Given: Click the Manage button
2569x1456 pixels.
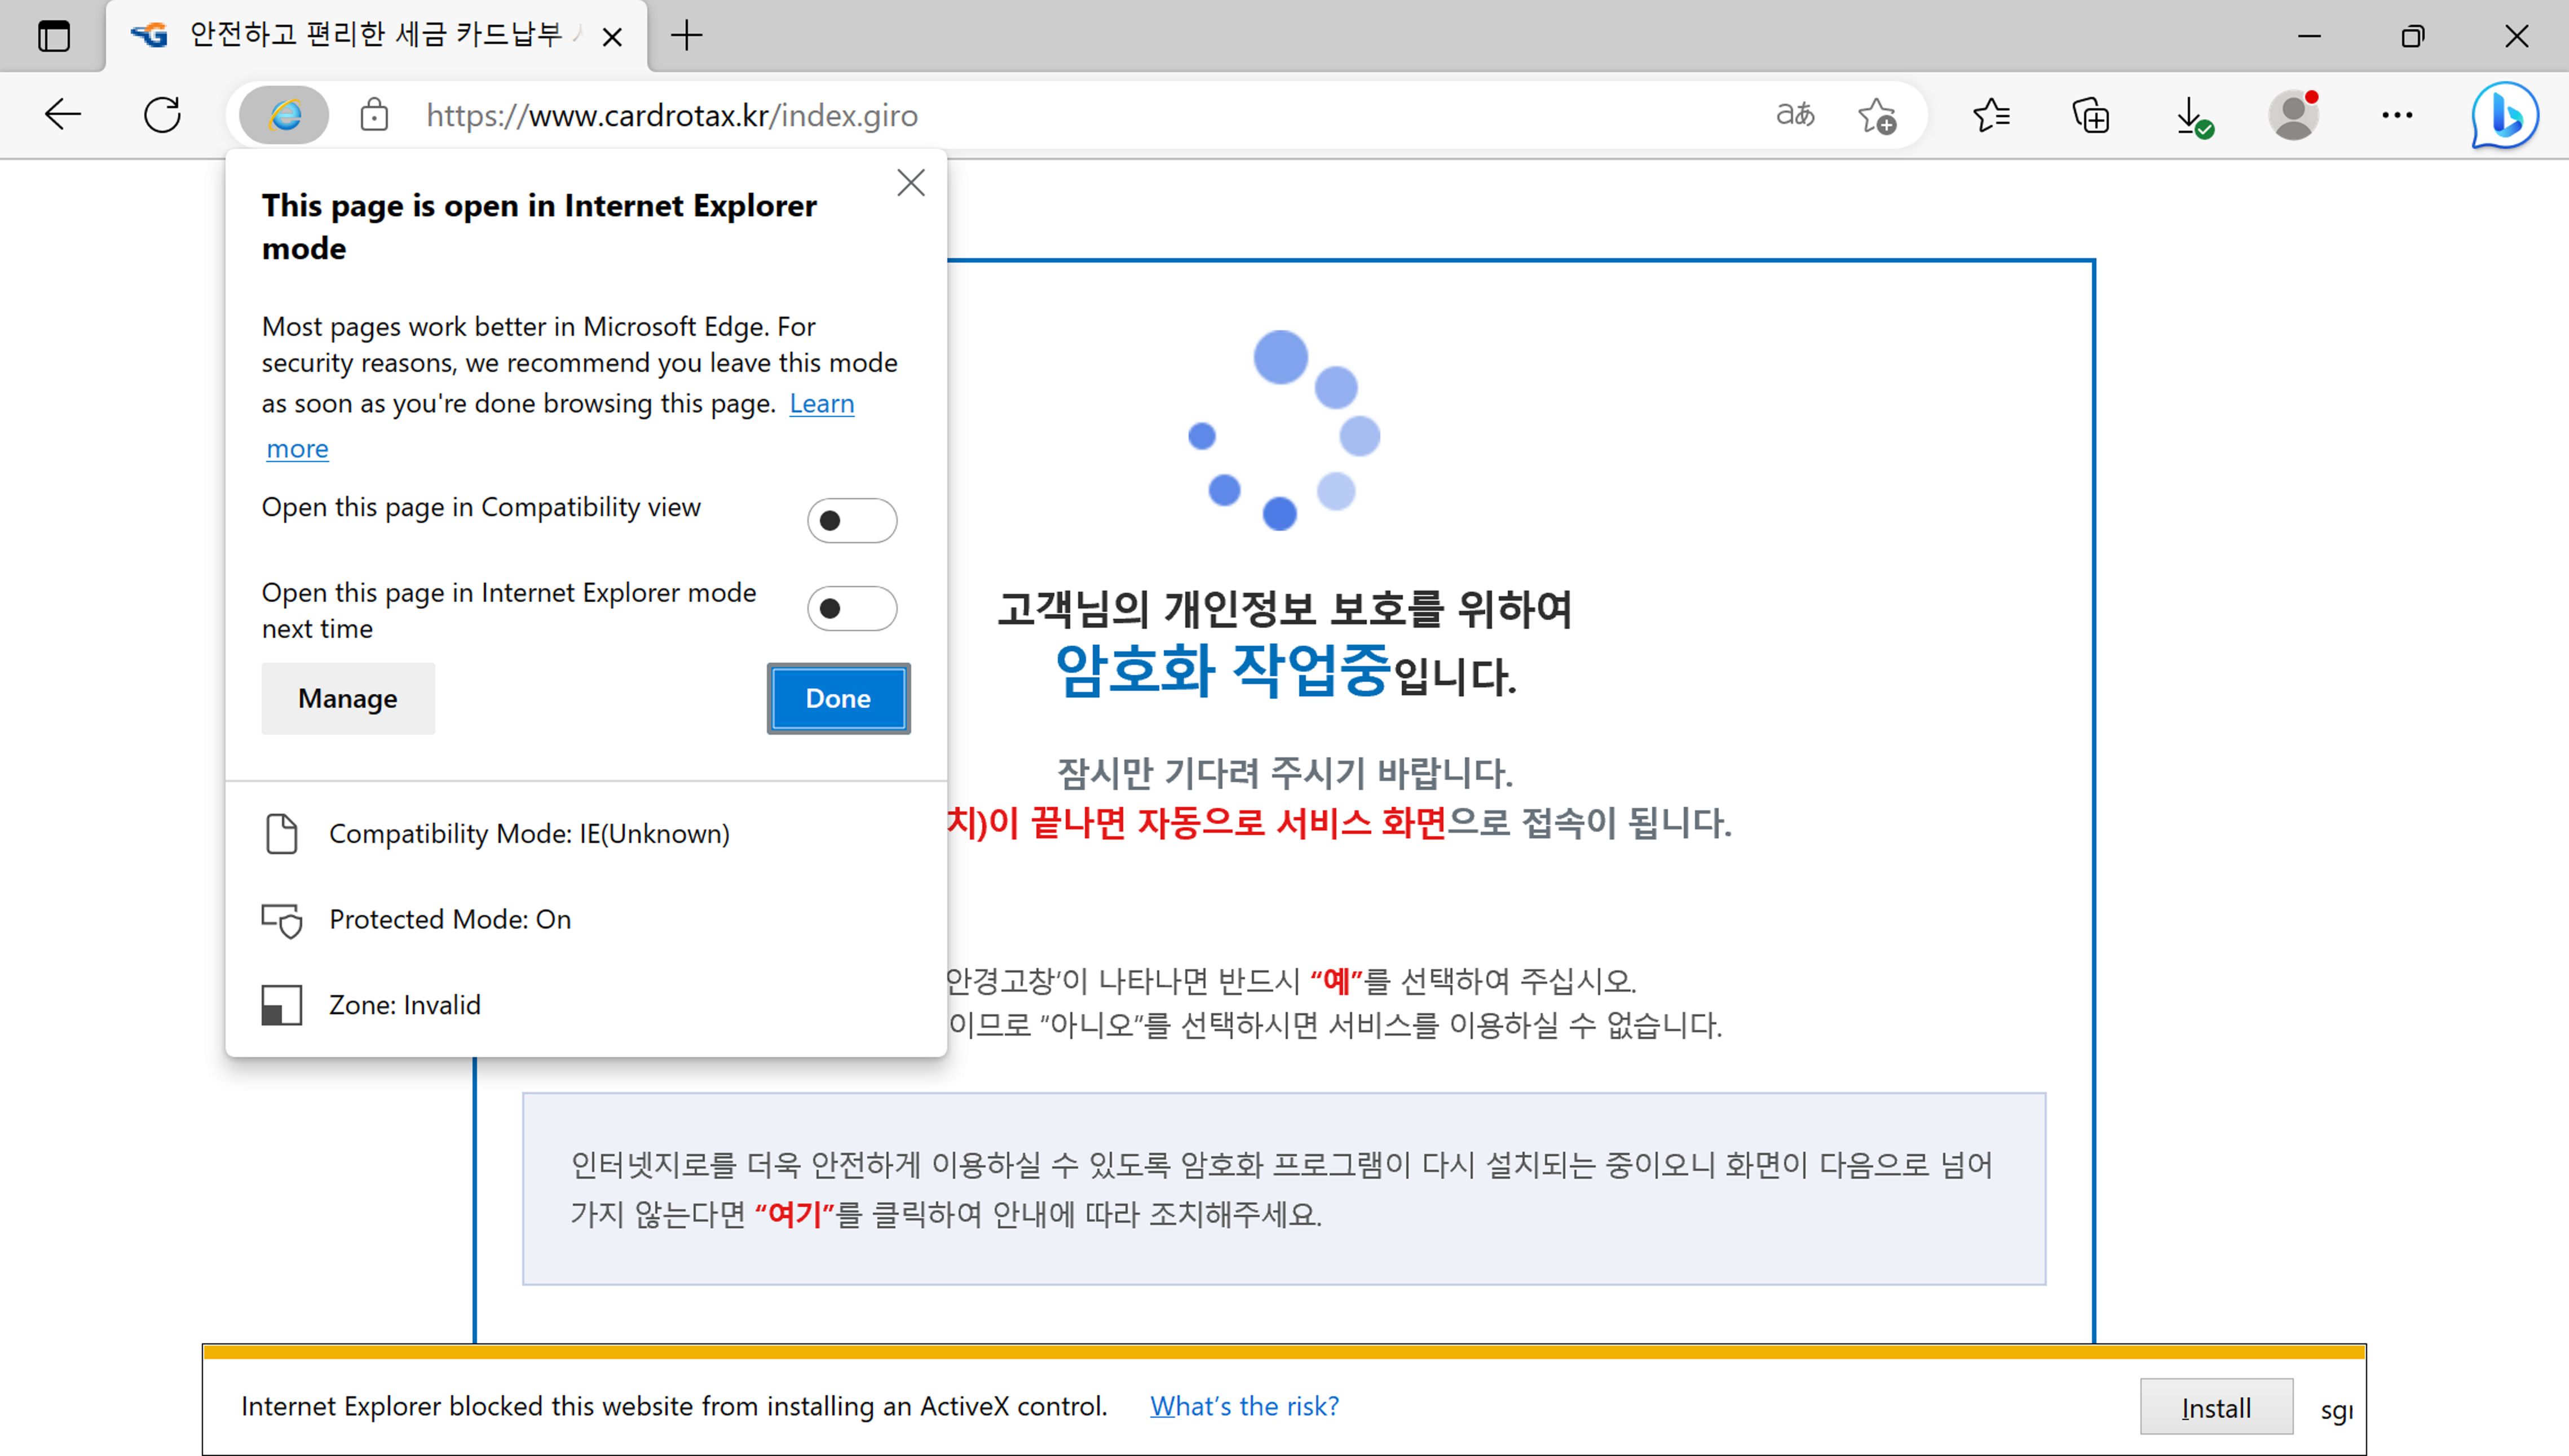Looking at the screenshot, I should [x=347, y=698].
